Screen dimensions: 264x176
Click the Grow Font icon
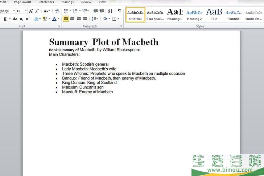[x=31, y=11]
